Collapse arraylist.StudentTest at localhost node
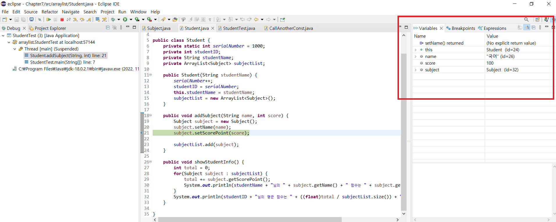 9,42
